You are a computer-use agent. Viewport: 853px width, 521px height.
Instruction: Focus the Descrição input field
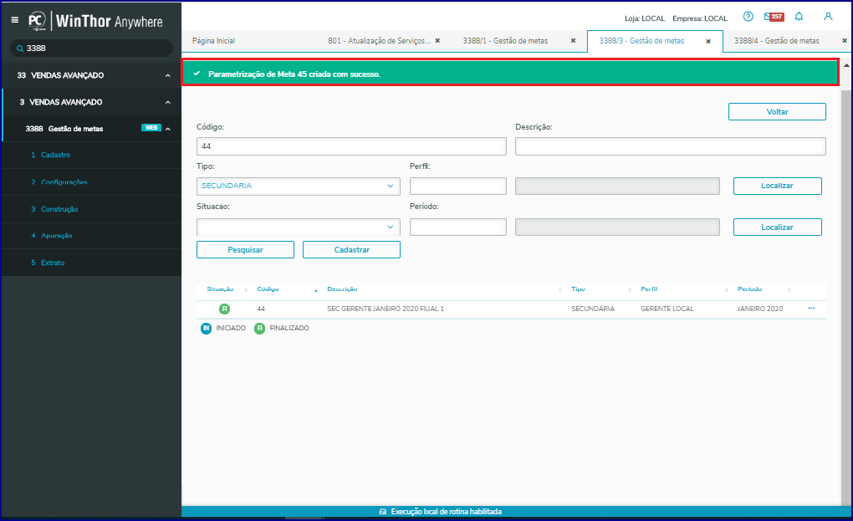[x=670, y=146]
